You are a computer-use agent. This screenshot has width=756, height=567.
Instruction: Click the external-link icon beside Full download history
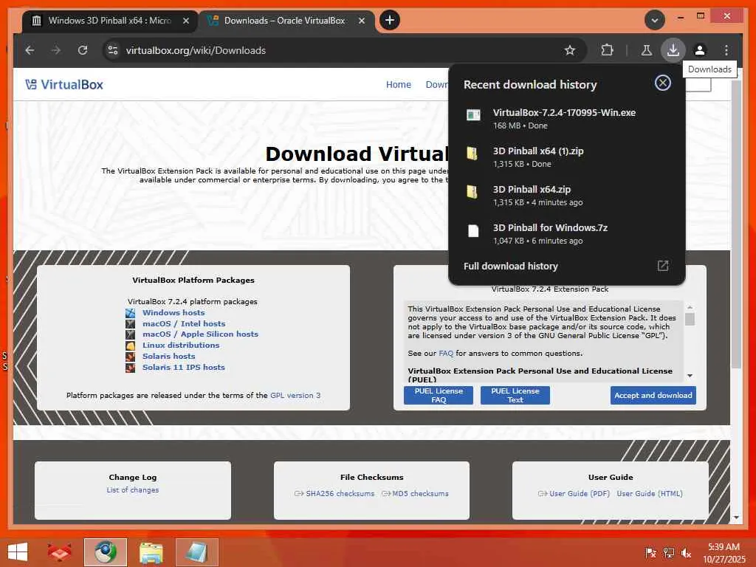pyautogui.click(x=663, y=266)
